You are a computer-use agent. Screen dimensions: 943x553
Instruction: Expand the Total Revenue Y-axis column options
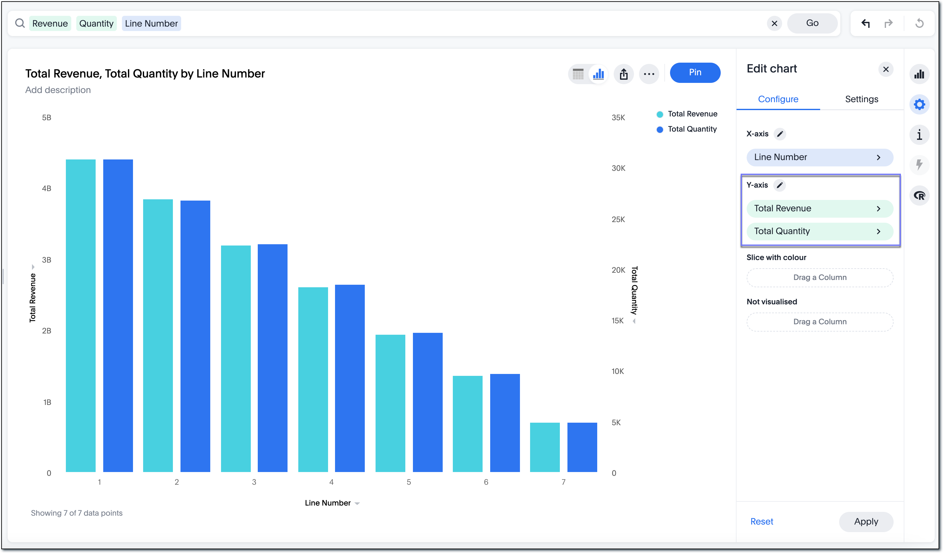879,208
